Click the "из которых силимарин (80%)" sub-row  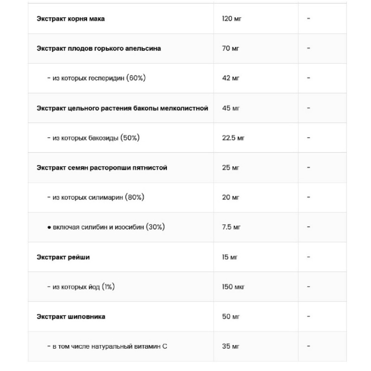[x=96, y=198]
